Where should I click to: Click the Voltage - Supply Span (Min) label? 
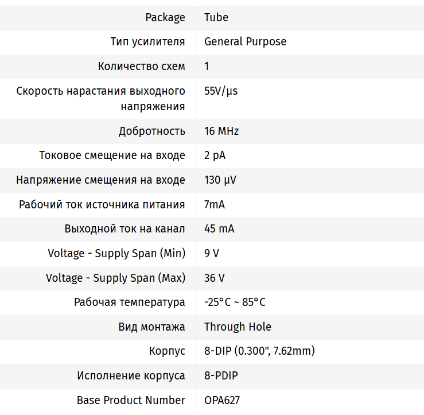coord(116,253)
